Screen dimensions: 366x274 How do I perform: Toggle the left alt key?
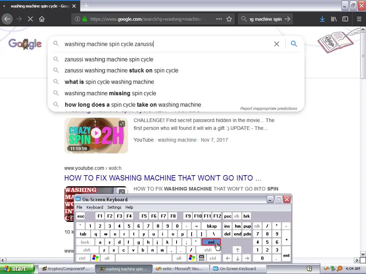click(107, 258)
